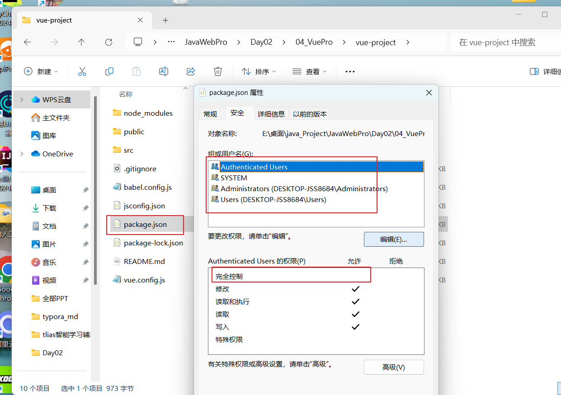Click the Share icon in the toolbar

tap(190, 71)
